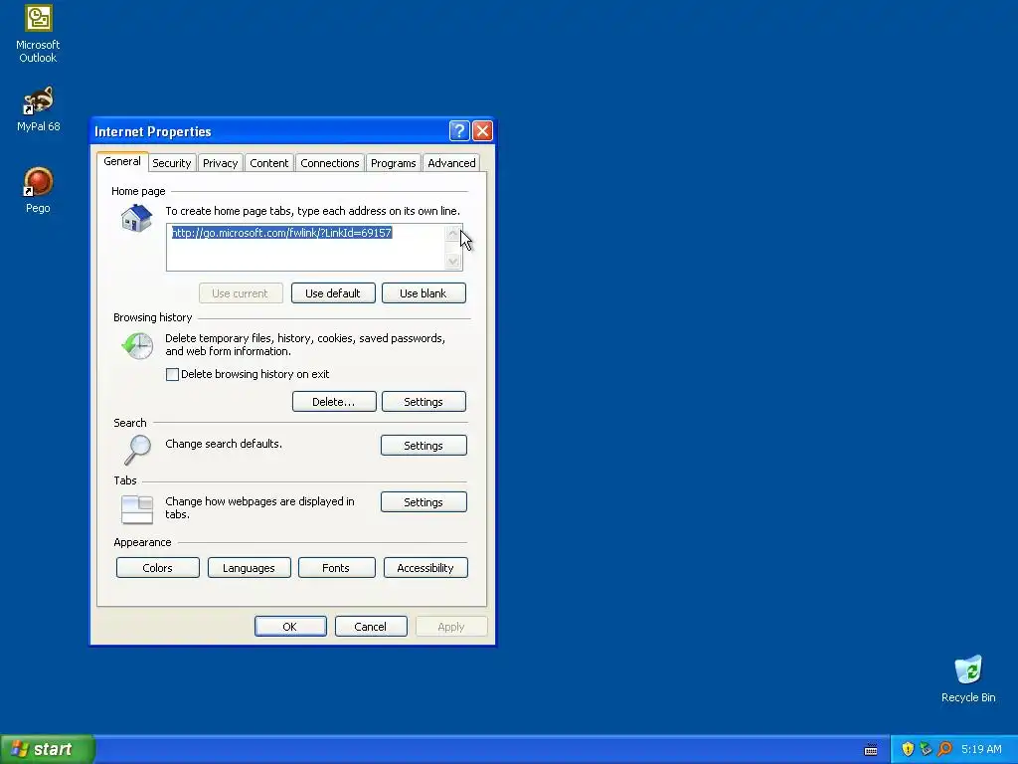
Task: Open the Delete... browsing history dialog
Action: (334, 402)
